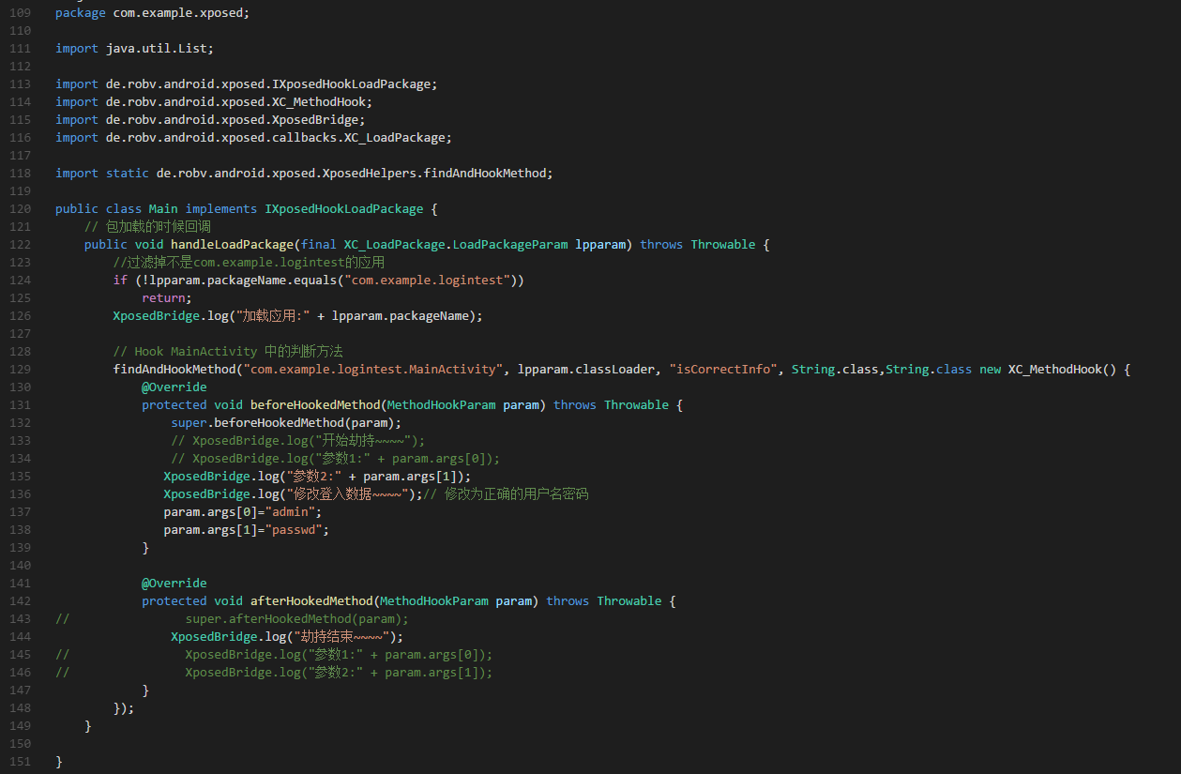Click "throws" keyword on line 131

coord(575,405)
